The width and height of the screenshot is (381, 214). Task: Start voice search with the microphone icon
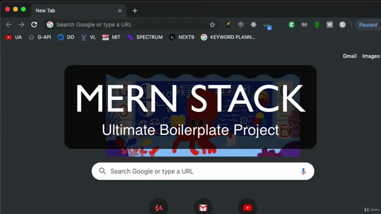click(x=303, y=171)
